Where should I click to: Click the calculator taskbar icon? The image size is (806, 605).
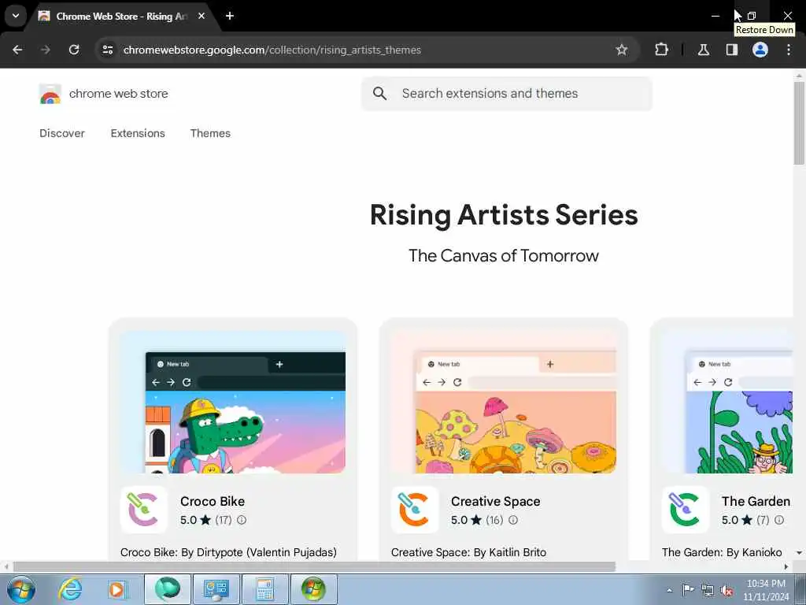[264, 589]
